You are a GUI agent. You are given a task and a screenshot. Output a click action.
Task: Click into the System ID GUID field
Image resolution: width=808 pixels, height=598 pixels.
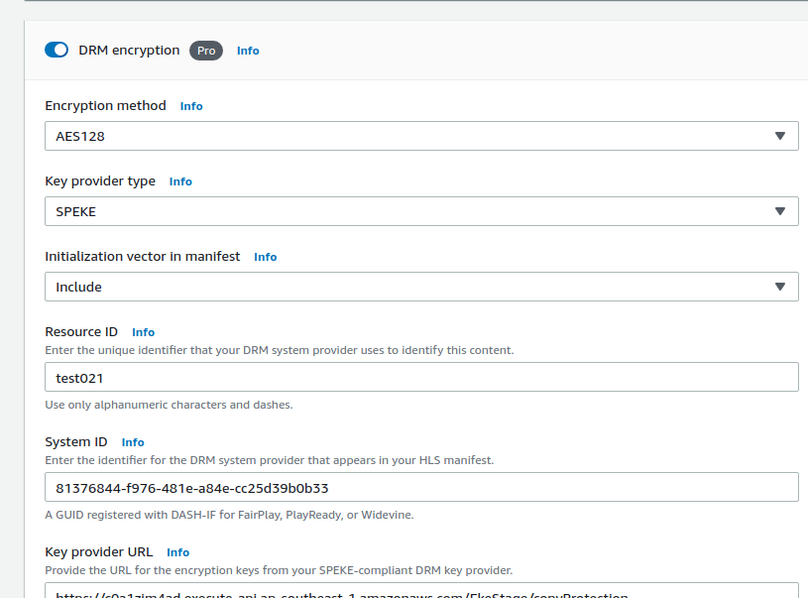tap(421, 488)
